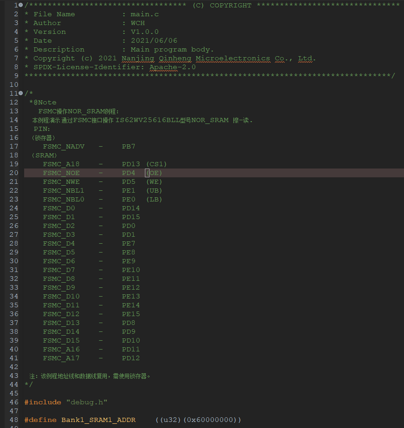Click the Bank1_SRAM1_ADDR macro name
This screenshot has height=428, width=404.
click(x=98, y=420)
